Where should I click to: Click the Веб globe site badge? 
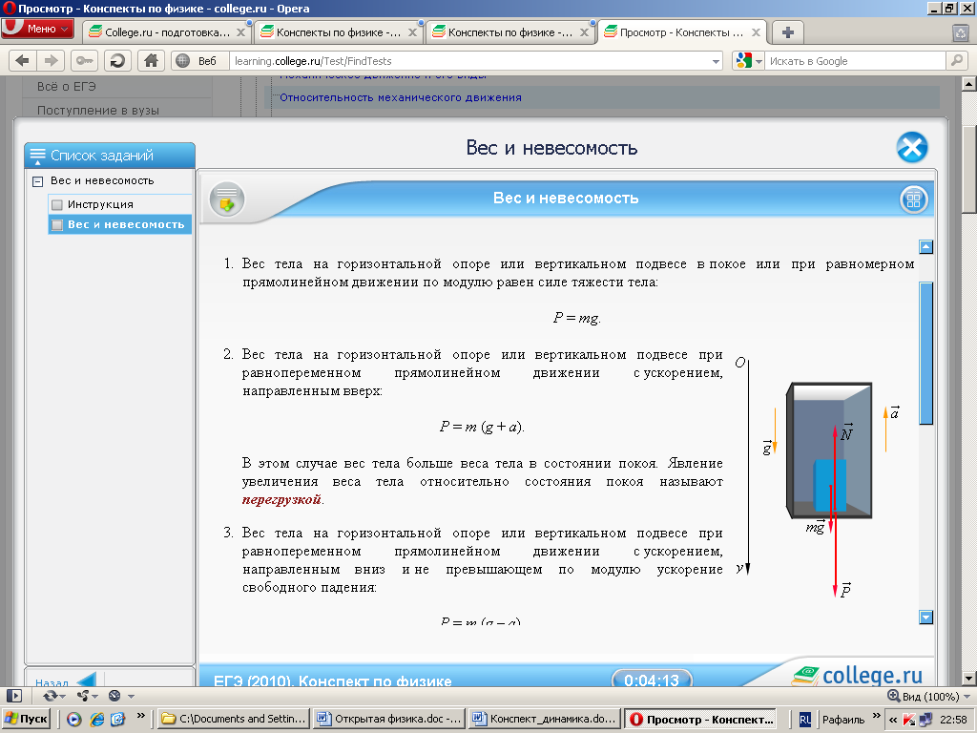198,60
